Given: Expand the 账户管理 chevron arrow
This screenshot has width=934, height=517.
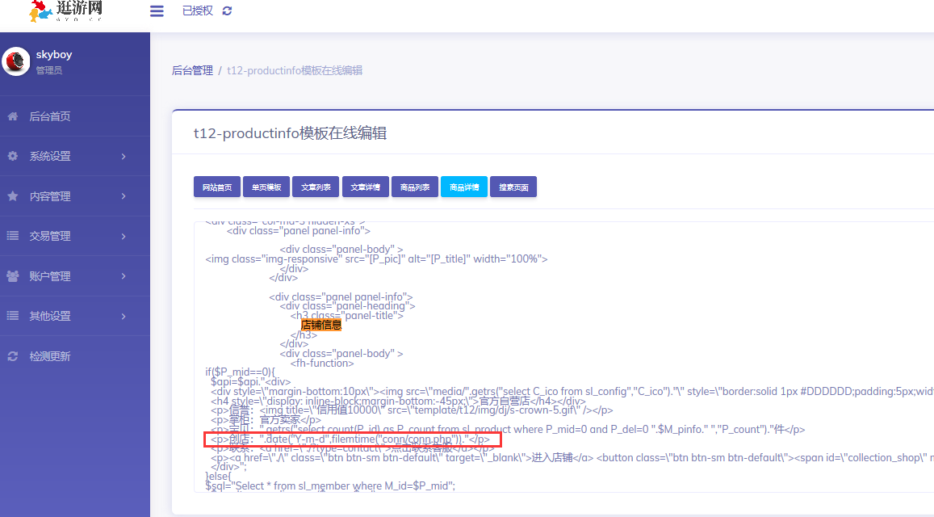Looking at the screenshot, I should (x=124, y=276).
